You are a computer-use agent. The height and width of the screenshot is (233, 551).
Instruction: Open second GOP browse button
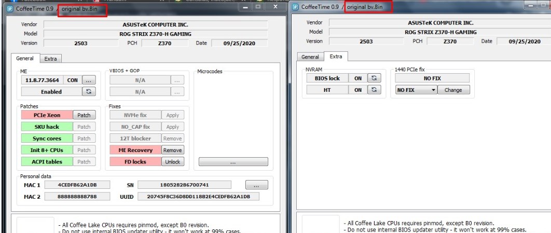(177, 91)
